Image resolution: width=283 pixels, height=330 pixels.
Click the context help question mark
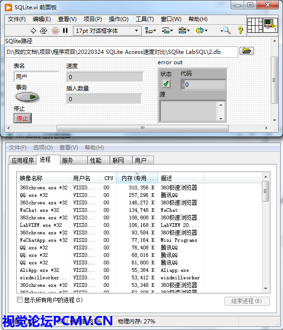point(240,30)
